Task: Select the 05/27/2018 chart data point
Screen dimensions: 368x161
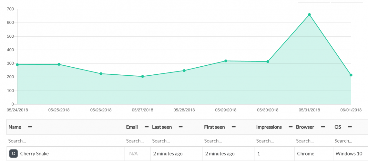Action: coord(142,76)
